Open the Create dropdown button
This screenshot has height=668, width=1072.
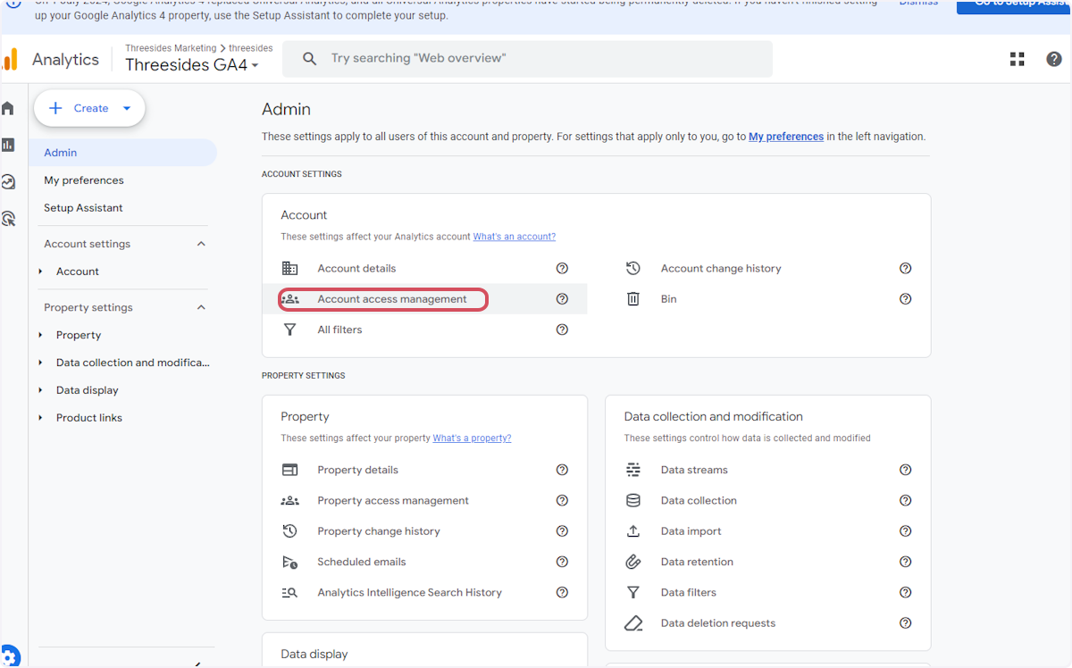[x=89, y=108]
